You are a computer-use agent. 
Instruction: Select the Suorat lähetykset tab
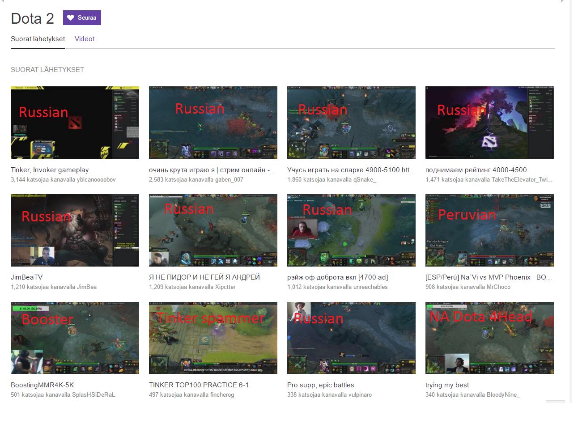[x=38, y=39]
